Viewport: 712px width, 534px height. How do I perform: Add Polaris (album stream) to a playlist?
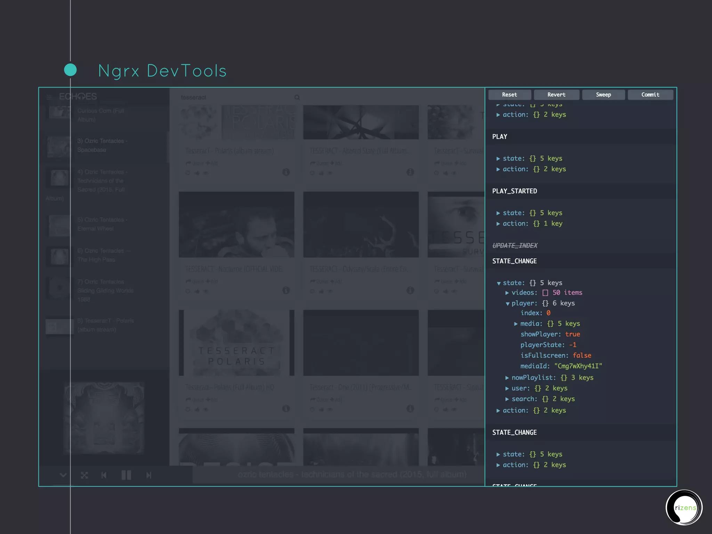tap(212, 163)
